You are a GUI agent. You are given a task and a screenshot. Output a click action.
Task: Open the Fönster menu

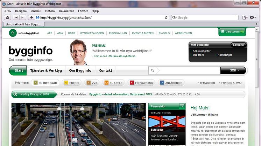click(83, 11)
